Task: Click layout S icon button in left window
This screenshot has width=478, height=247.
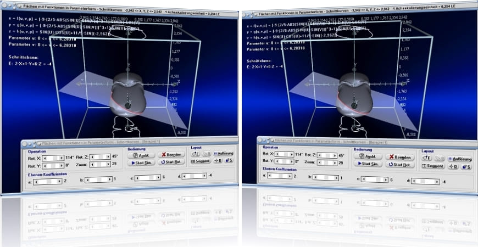Action: click(229, 160)
